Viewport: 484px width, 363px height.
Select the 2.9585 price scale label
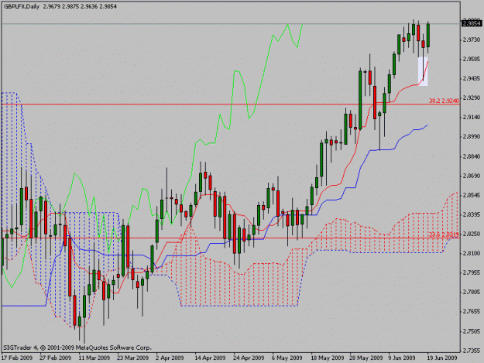pos(472,60)
